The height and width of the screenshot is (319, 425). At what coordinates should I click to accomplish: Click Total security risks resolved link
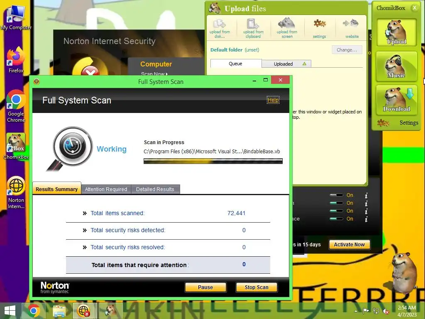tap(127, 248)
